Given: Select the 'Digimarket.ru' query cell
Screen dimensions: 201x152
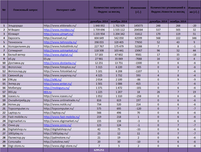Looking at the screenshot, I should coord(25,121).
